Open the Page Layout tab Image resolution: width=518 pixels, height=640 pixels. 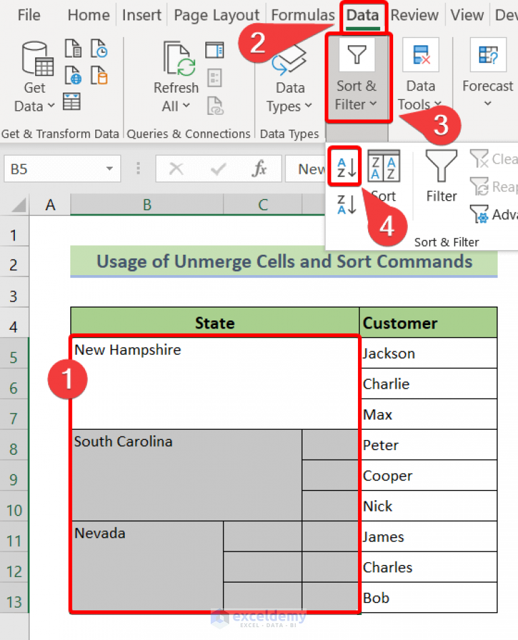point(216,15)
